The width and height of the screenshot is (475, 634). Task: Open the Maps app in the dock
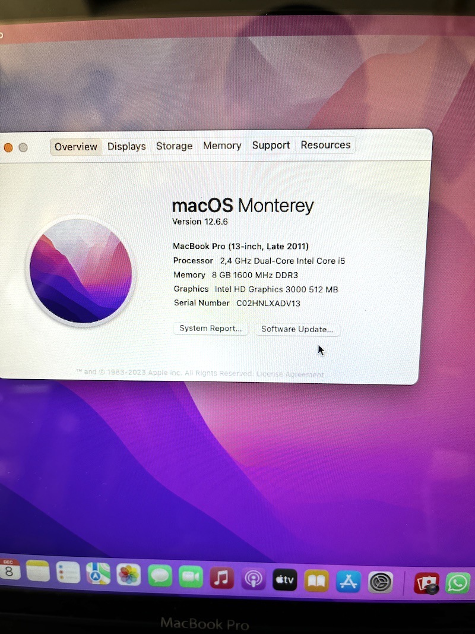click(x=98, y=573)
